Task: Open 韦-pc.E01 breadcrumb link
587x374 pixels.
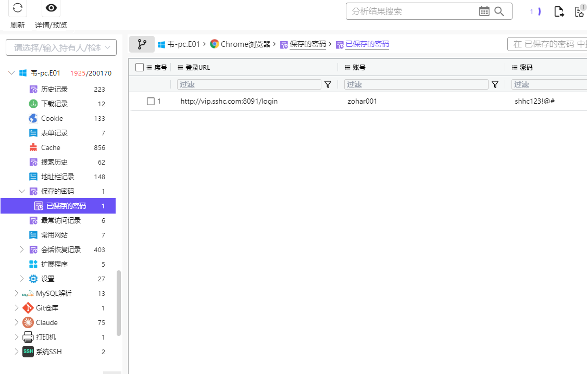Action: pos(184,44)
